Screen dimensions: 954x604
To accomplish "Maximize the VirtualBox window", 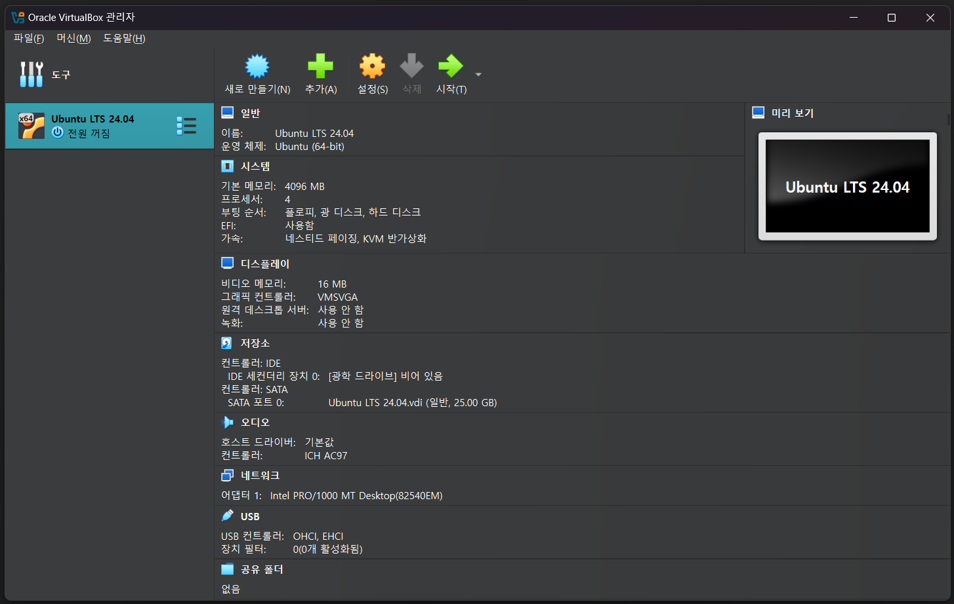I will [892, 18].
